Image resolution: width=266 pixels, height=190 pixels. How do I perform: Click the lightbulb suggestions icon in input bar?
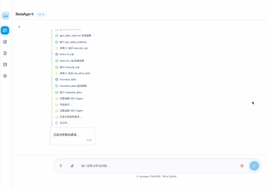click(61, 166)
